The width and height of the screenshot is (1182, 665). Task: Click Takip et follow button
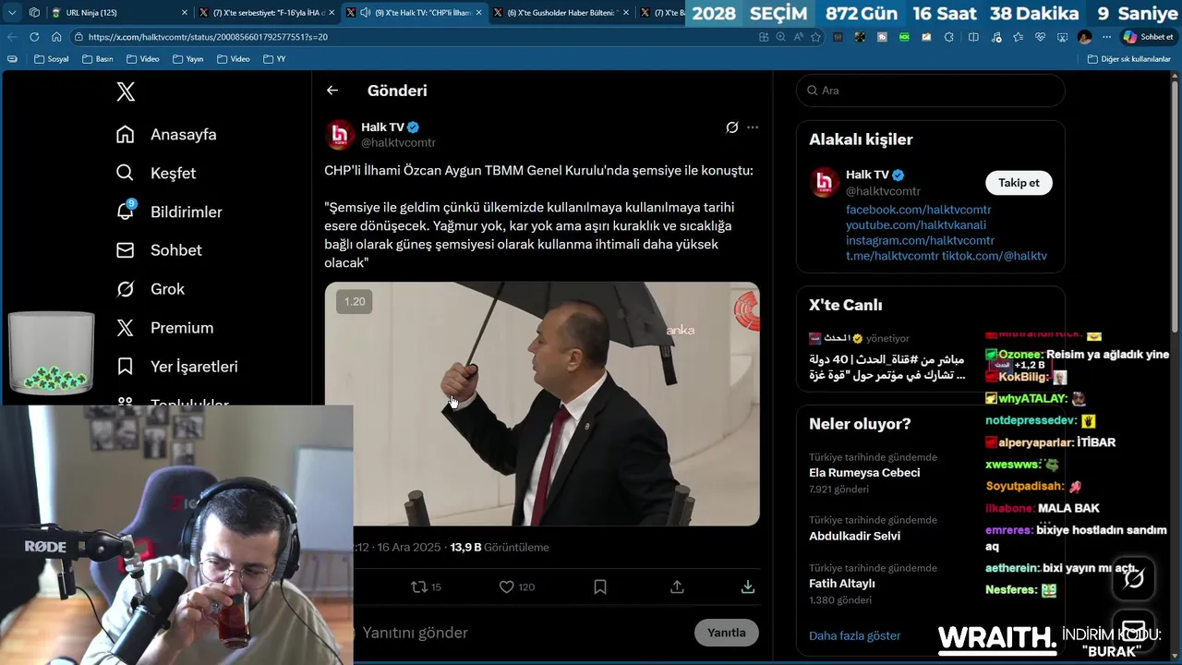(1019, 183)
